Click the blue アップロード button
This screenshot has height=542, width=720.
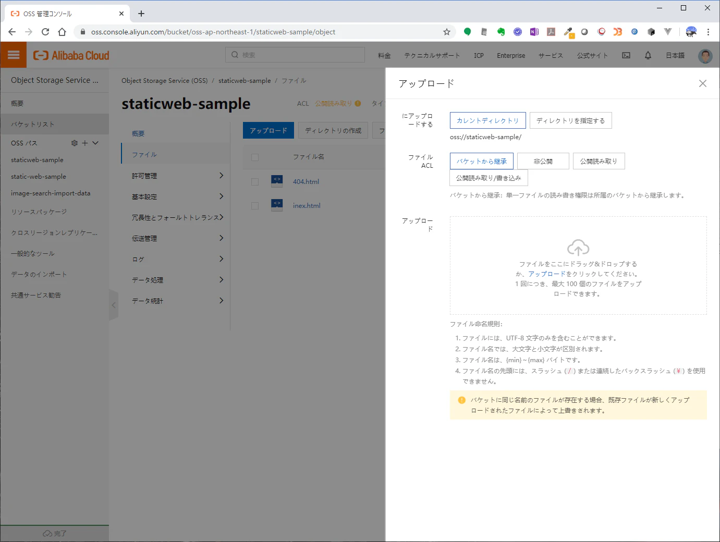pos(269,130)
